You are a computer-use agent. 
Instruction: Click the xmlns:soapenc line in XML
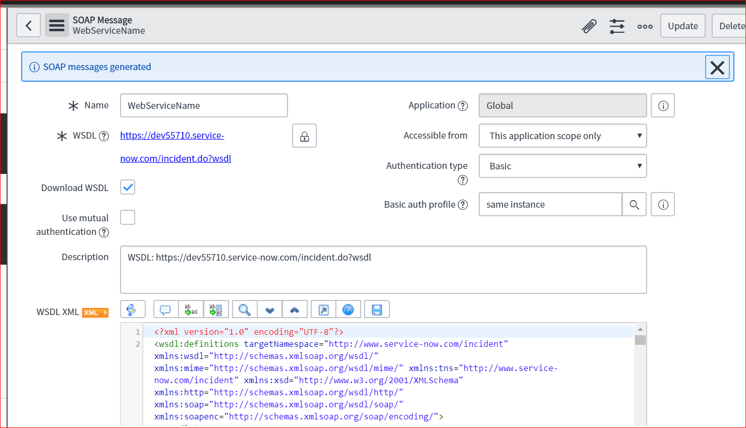299,416
